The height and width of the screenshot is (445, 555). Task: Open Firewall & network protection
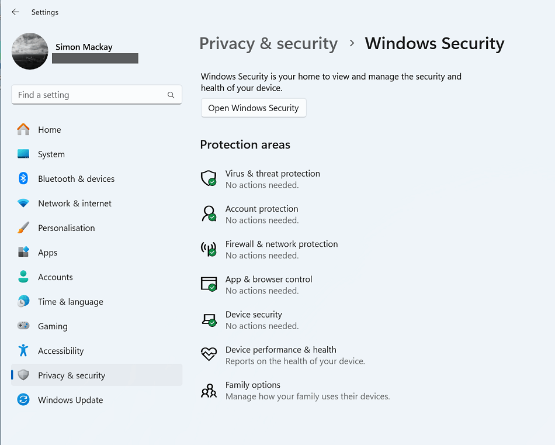tap(281, 244)
